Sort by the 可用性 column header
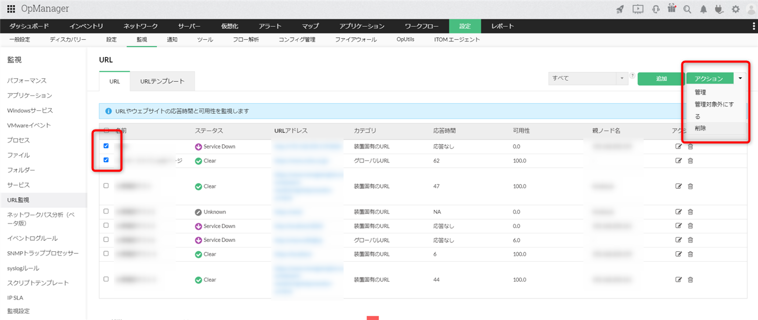Screen dimensions: 758x320 (x=521, y=131)
